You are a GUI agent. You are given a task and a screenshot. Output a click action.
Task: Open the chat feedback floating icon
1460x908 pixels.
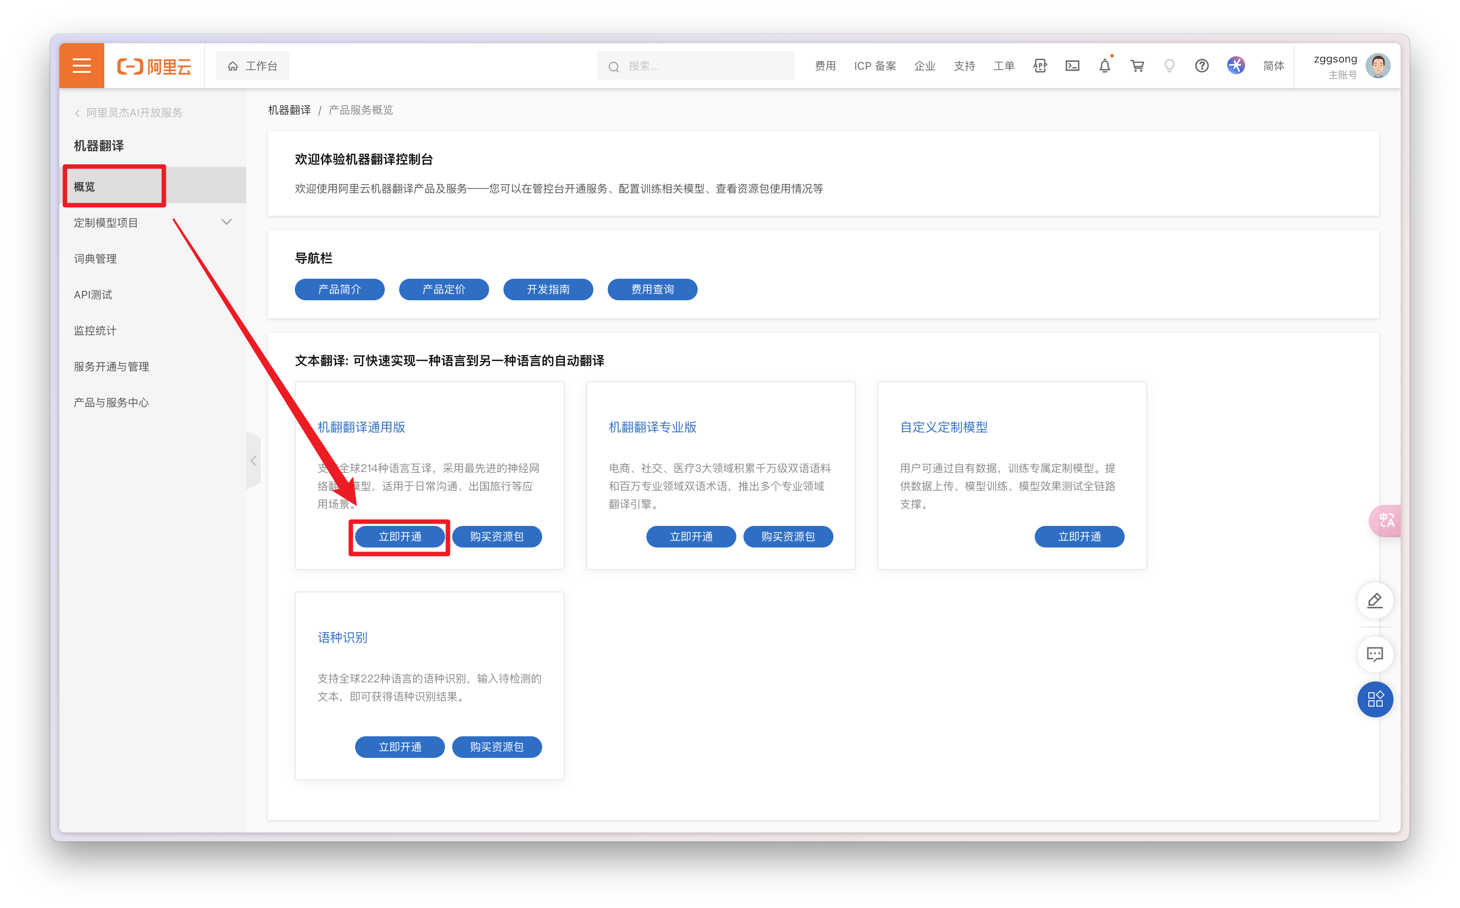tap(1375, 654)
